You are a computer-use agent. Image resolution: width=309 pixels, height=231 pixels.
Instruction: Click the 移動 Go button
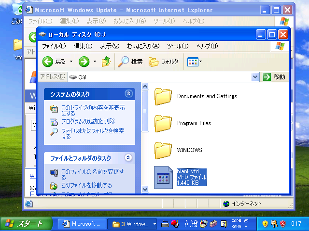[x=274, y=77]
